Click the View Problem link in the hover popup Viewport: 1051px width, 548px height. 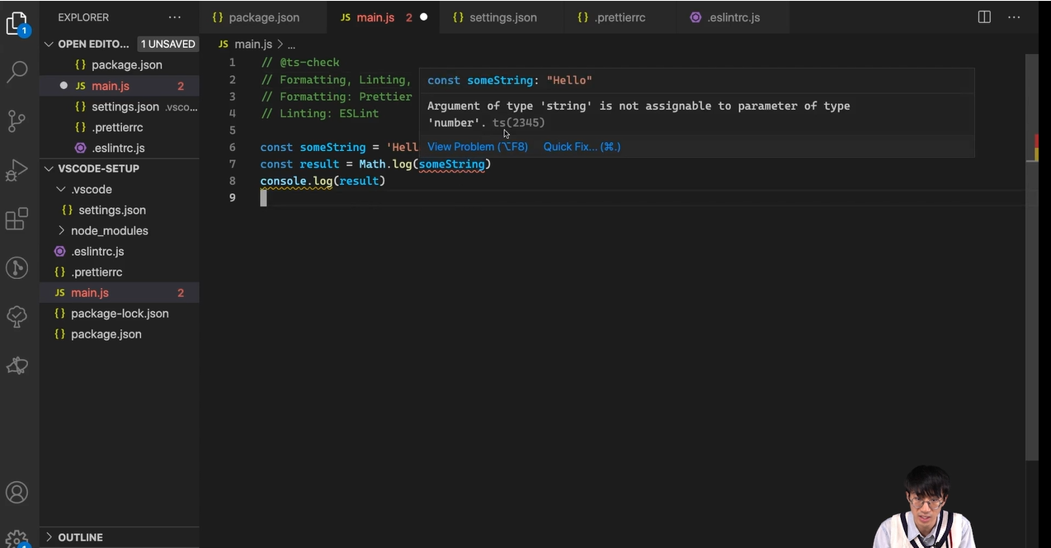tap(477, 146)
